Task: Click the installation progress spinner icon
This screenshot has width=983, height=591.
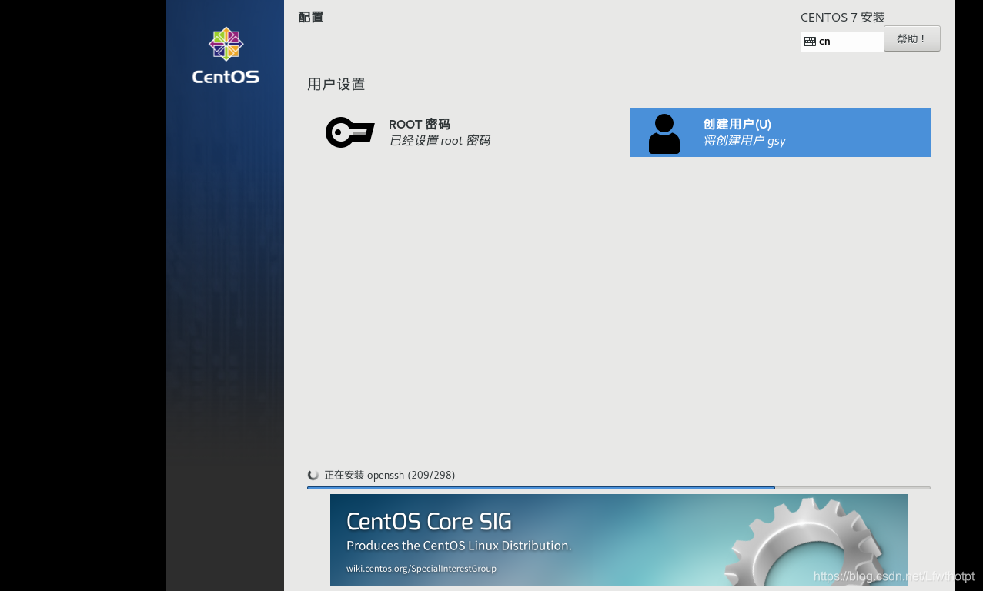Action: click(x=313, y=476)
